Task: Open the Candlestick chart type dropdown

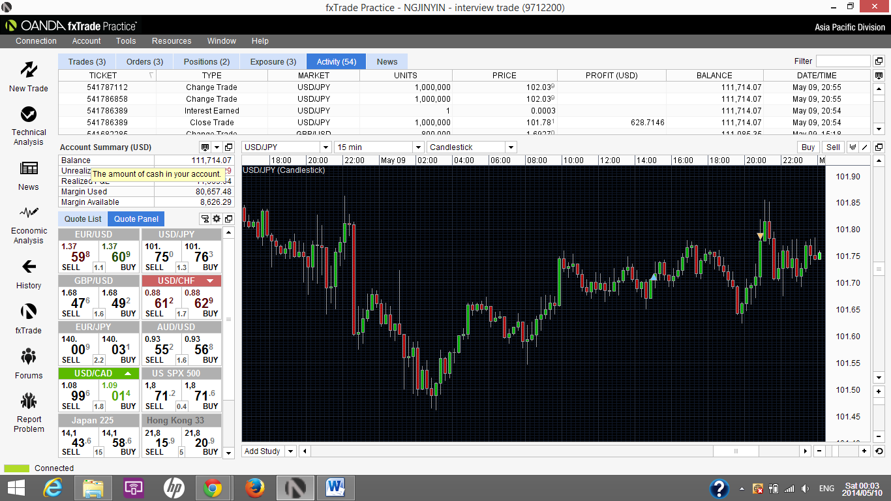Action: point(511,147)
